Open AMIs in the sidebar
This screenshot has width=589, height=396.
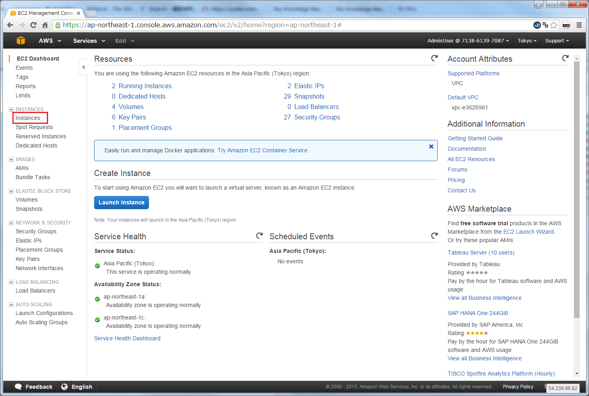click(x=22, y=168)
